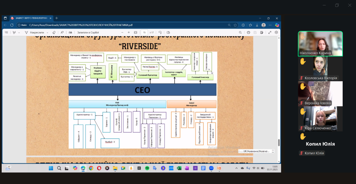Expand the highlight tool dropdown arrow
This screenshot has height=184, width=356.
point(19,33)
